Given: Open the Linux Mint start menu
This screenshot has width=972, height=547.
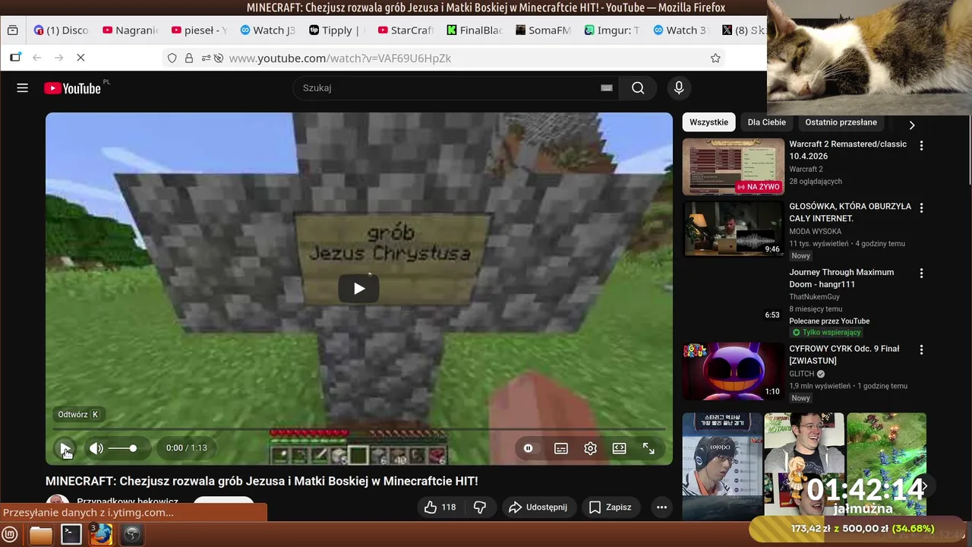Looking at the screenshot, I should click(10, 535).
